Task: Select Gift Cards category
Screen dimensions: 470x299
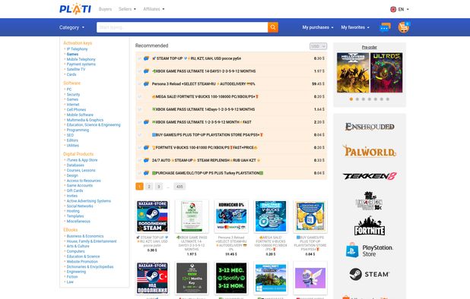Action: click(x=75, y=190)
